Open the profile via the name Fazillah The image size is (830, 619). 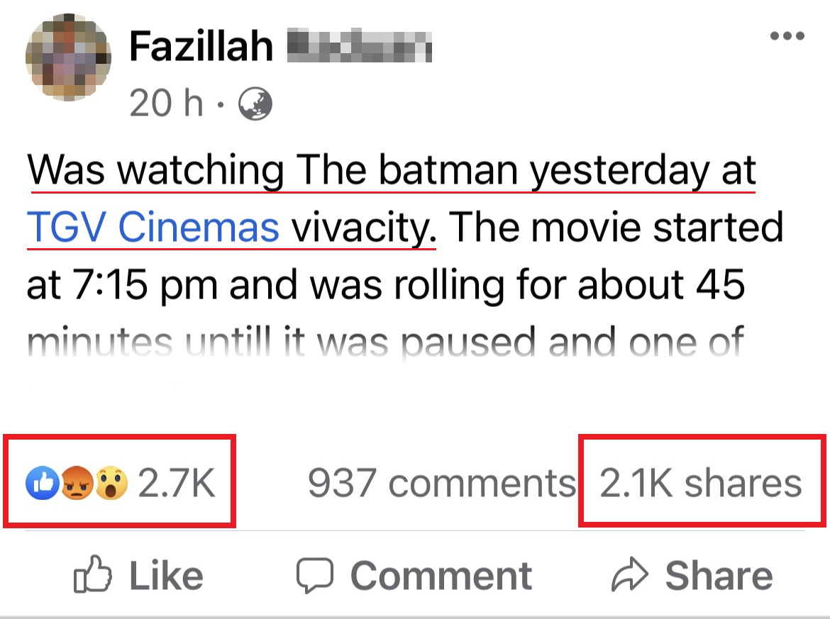201,48
